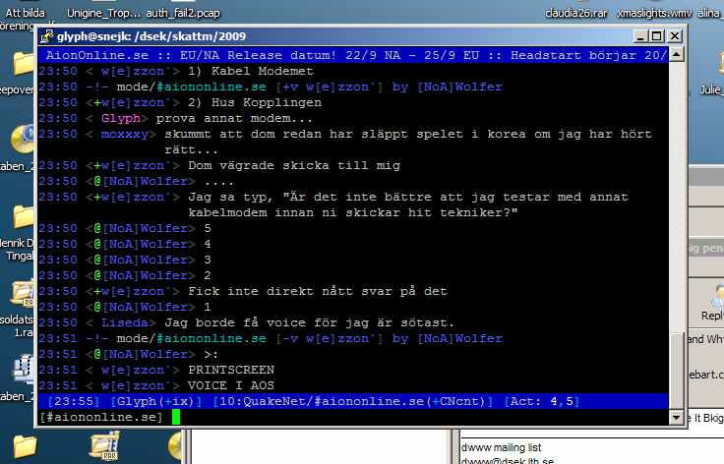Click the status bar entry [Act: 4,5]

click(x=541, y=401)
